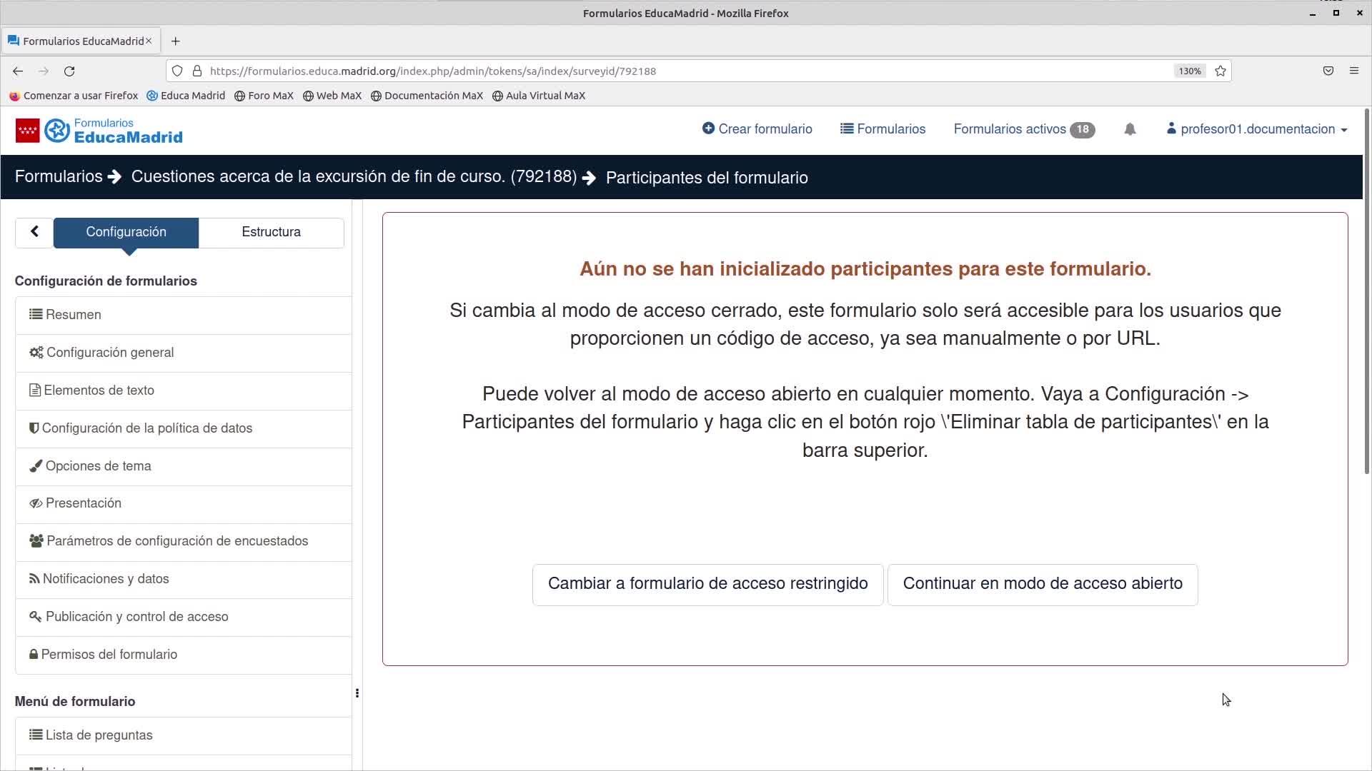Click the notifications bell icon

point(1130,129)
